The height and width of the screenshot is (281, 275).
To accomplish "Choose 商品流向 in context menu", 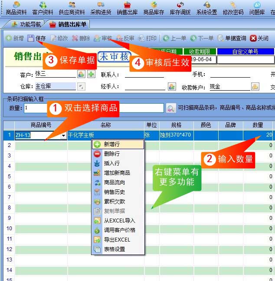I will point(118,183).
